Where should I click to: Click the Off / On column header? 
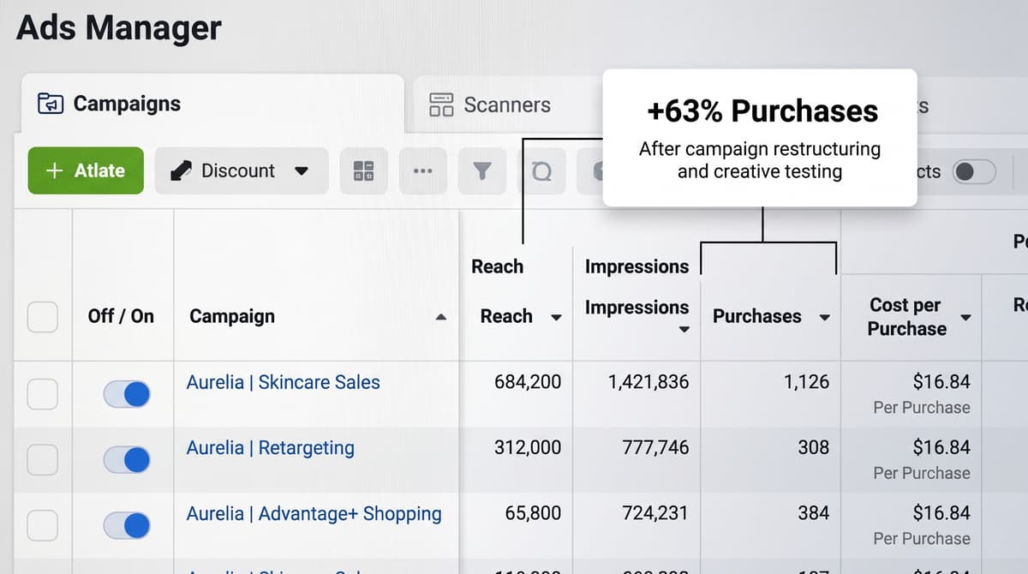(121, 316)
